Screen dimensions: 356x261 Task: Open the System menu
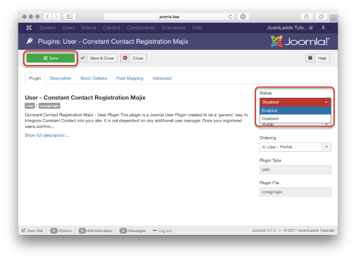point(48,27)
